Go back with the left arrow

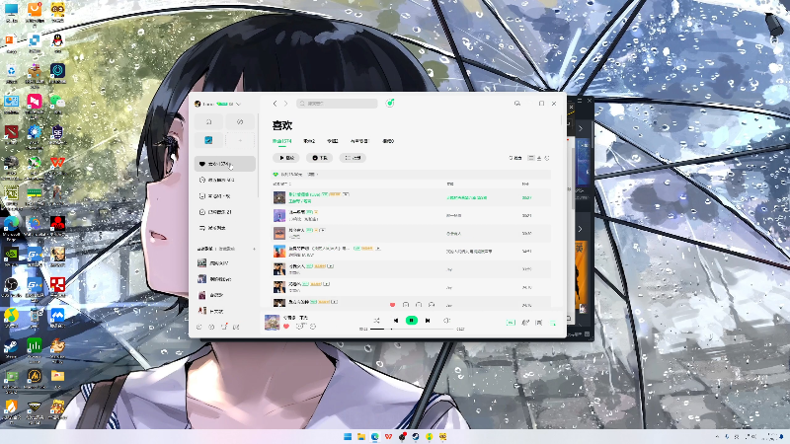(276, 104)
